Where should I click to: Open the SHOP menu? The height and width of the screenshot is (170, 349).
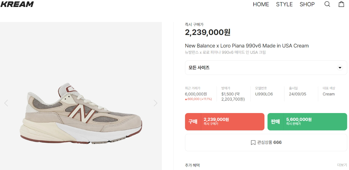pyautogui.click(x=307, y=4)
